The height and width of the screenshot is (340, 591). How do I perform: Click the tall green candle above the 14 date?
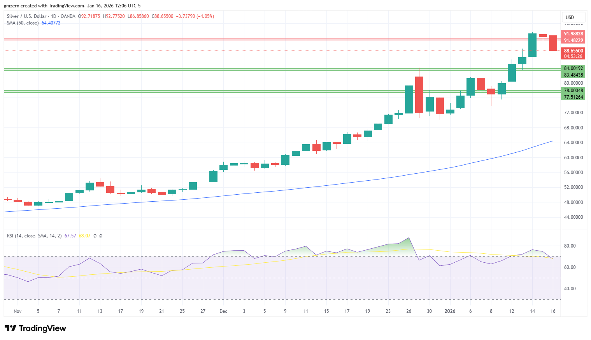(532, 45)
